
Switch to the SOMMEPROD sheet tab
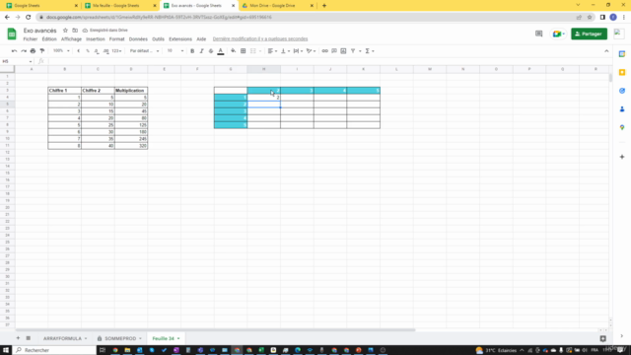click(x=120, y=338)
